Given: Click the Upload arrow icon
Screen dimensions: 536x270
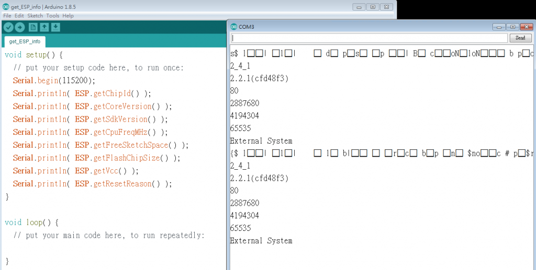Looking at the screenshot, I should pyautogui.click(x=20, y=27).
